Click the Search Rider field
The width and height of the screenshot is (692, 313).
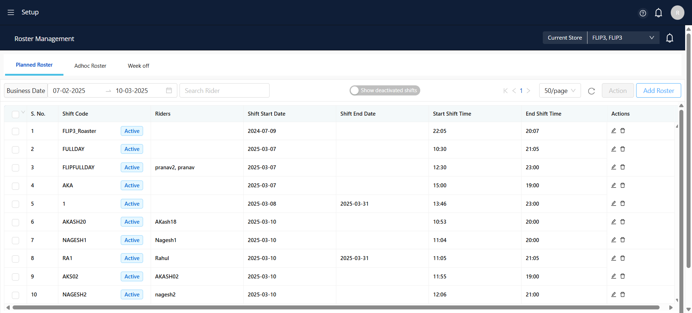224,90
